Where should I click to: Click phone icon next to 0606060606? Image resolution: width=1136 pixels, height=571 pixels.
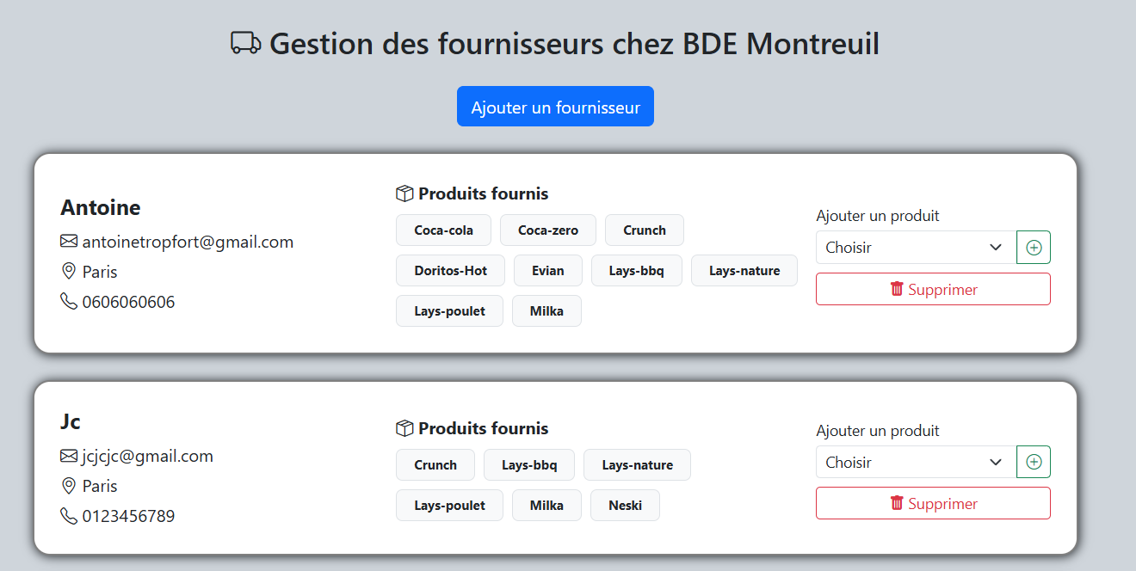click(69, 302)
